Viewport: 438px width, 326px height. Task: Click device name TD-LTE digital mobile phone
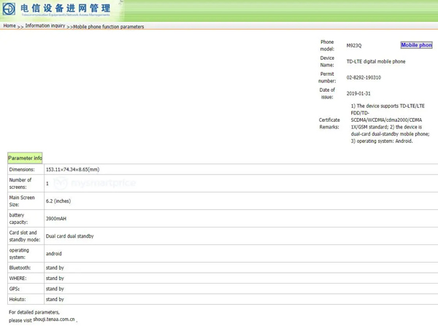[376, 61]
